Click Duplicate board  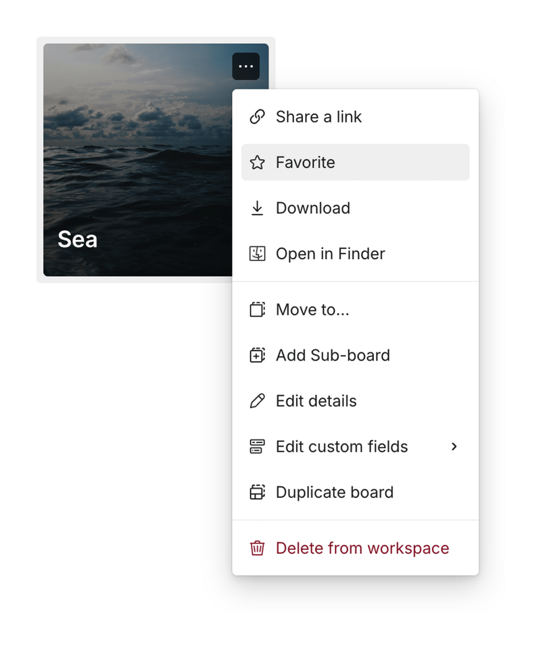335,492
